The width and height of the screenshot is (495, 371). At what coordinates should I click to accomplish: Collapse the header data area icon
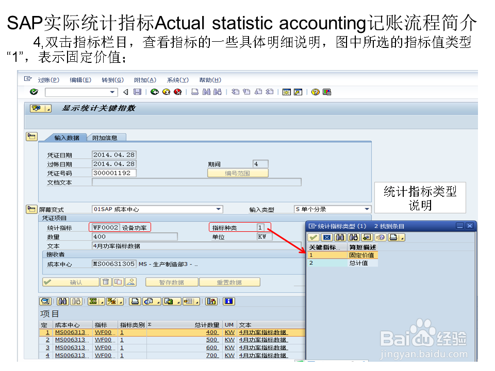click(31, 137)
